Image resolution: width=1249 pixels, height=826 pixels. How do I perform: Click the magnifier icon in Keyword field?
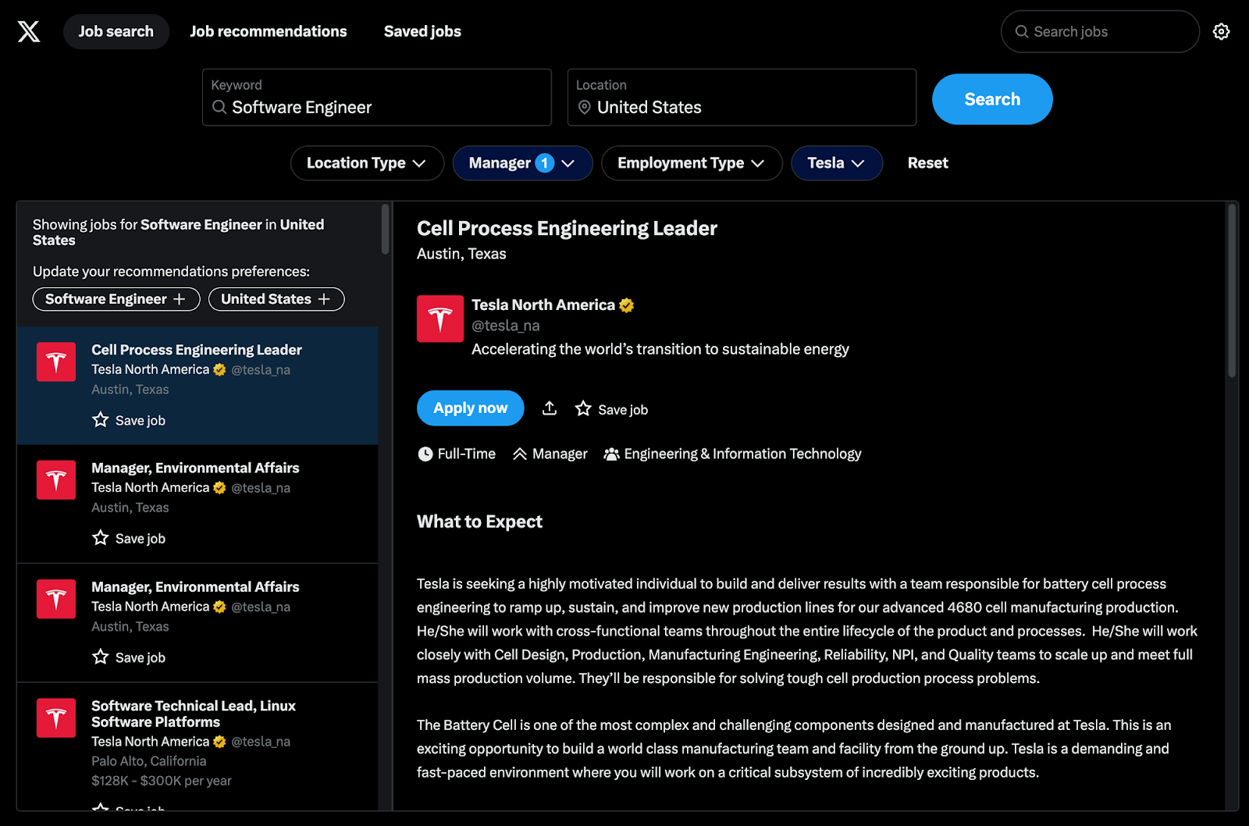point(219,107)
